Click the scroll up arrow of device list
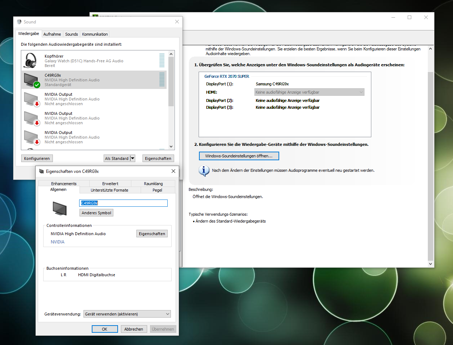Viewport: 453px width, 345px height. [171, 54]
